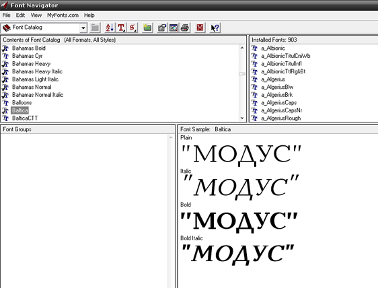The width and height of the screenshot is (378, 288).
Task: Open the font properties icon
Action: pyautogui.click(x=162, y=28)
